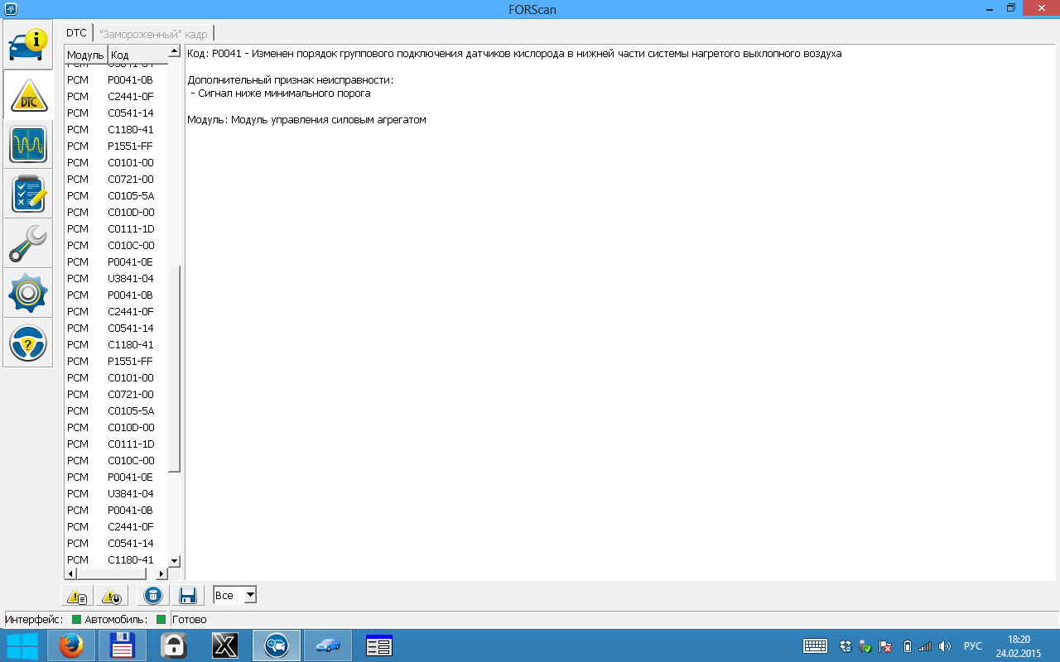Click the FORScan taskbar button
The image size is (1060, 662).
tap(277, 645)
